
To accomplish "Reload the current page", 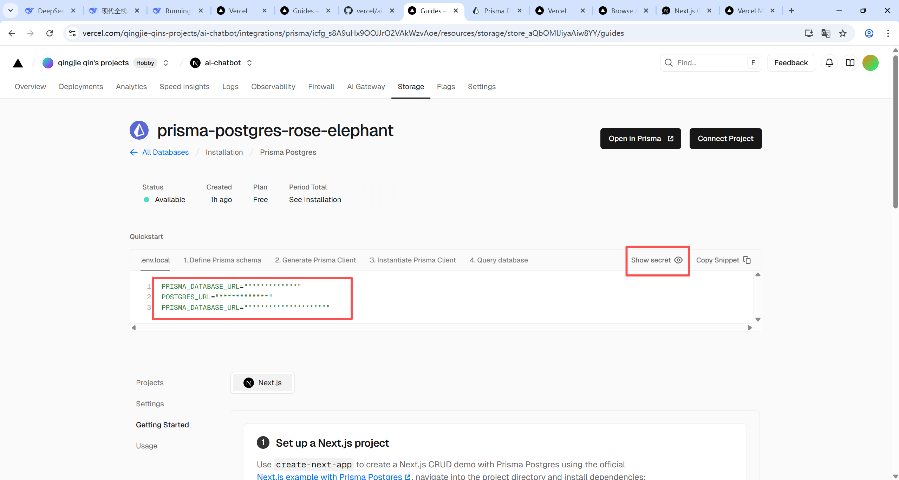I will (50, 33).
